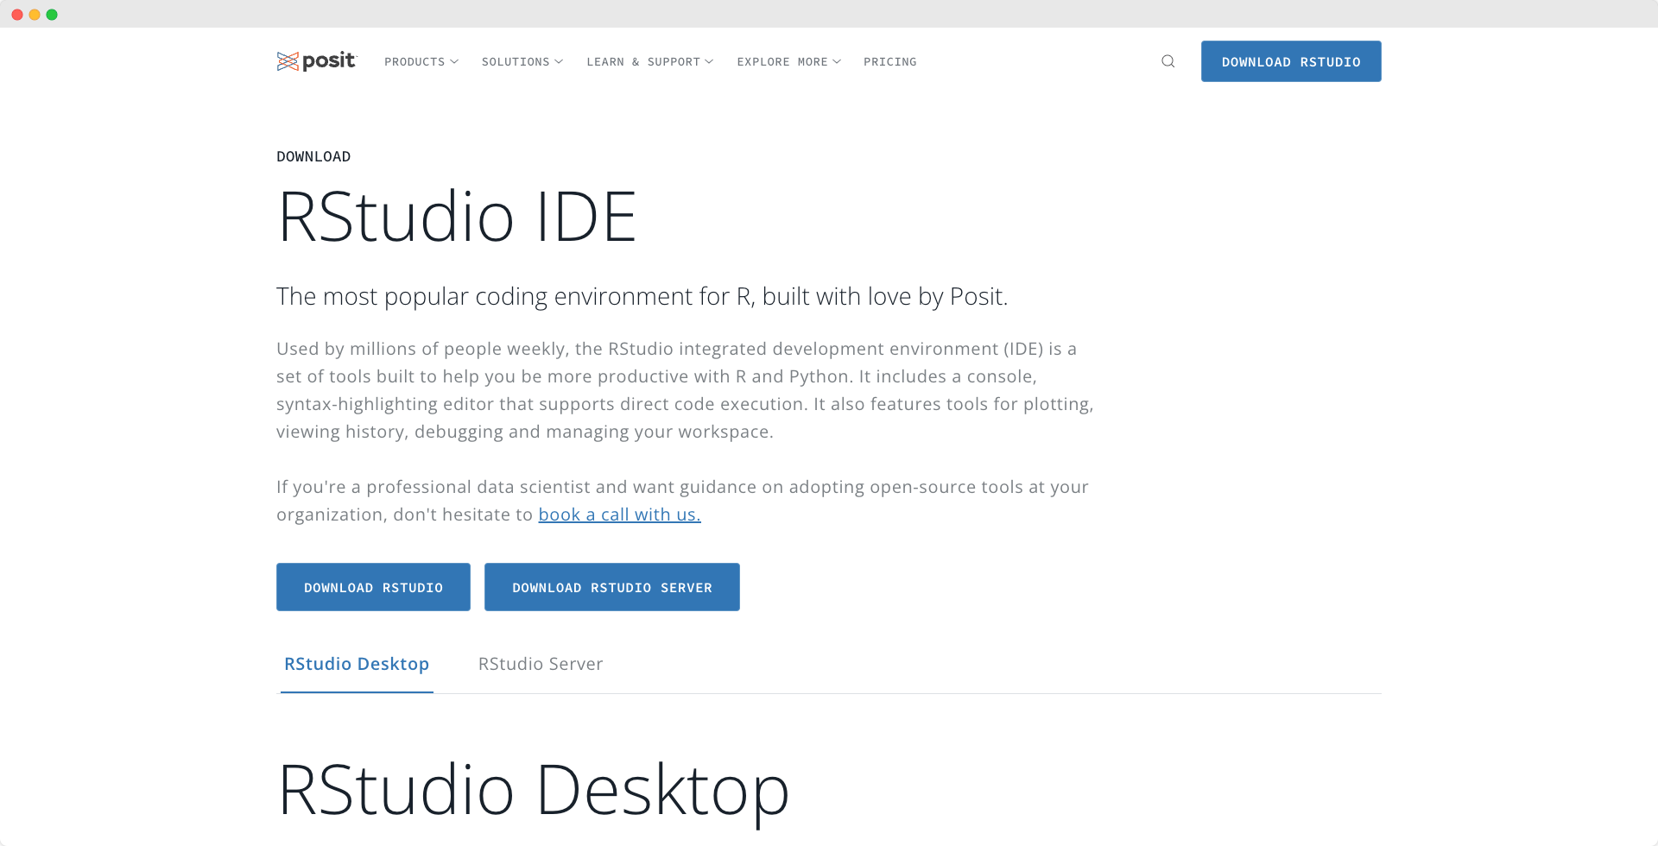
Task: Select the RStudio Desktop tab
Action: click(x=356, y=664)
